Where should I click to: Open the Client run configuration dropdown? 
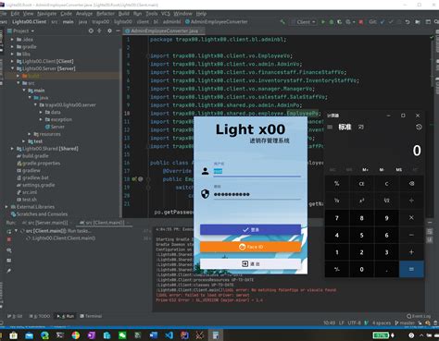(304, 22)
